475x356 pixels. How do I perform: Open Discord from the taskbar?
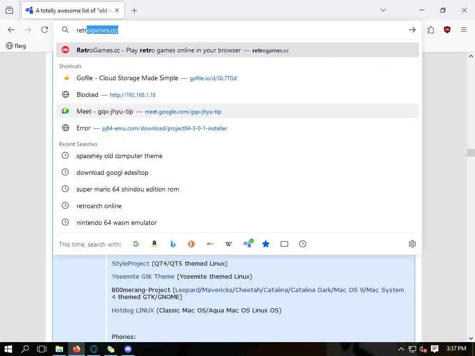coord(128,349)
